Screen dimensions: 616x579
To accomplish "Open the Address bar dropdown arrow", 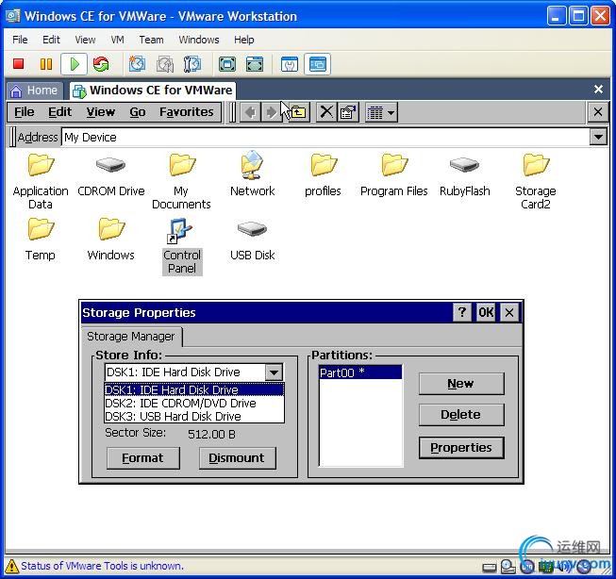I will [598, 138].
